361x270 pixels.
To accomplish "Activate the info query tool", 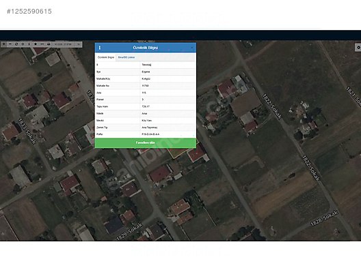I will coord(29,44).
